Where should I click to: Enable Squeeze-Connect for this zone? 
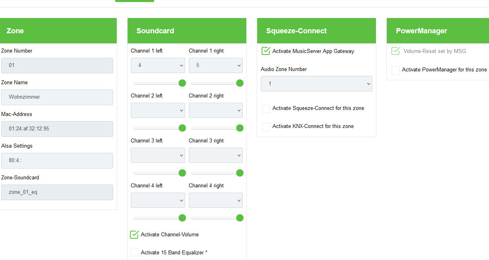coord(266,109)
